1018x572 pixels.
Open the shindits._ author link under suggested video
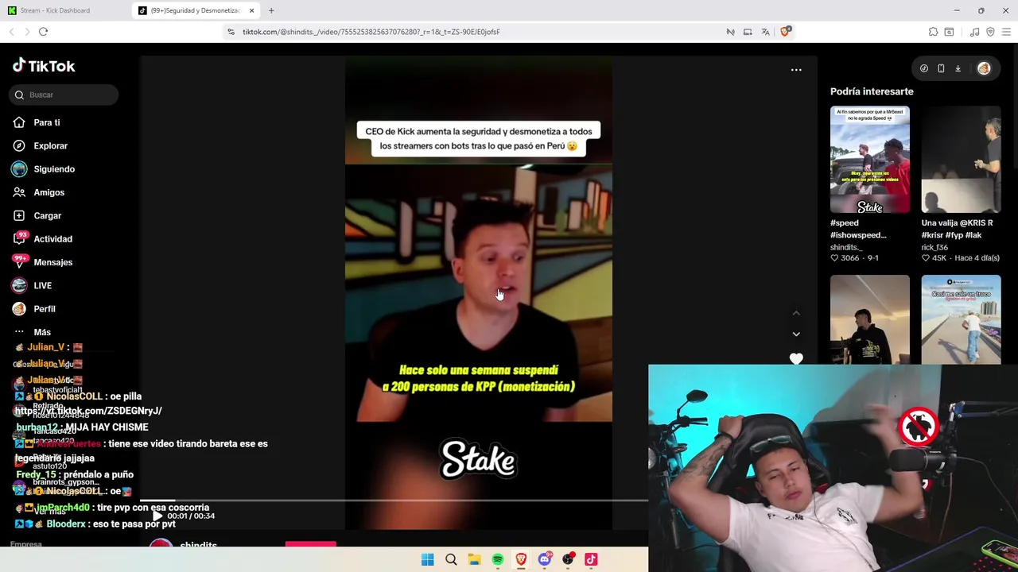(846, 247)
